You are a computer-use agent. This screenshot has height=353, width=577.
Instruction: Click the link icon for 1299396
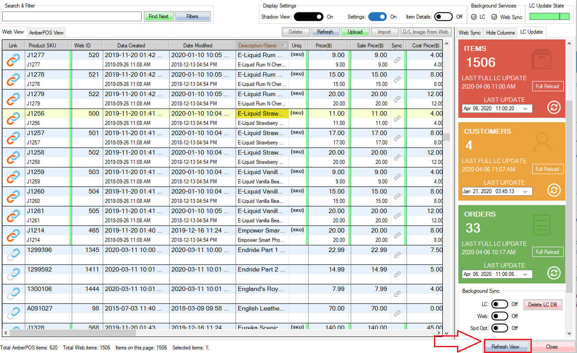[13, 255]
